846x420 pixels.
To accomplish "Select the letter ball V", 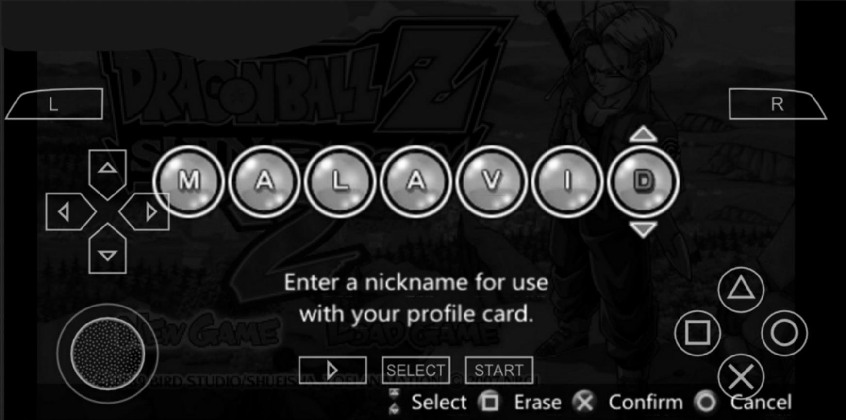I will (x=492, y=181).
